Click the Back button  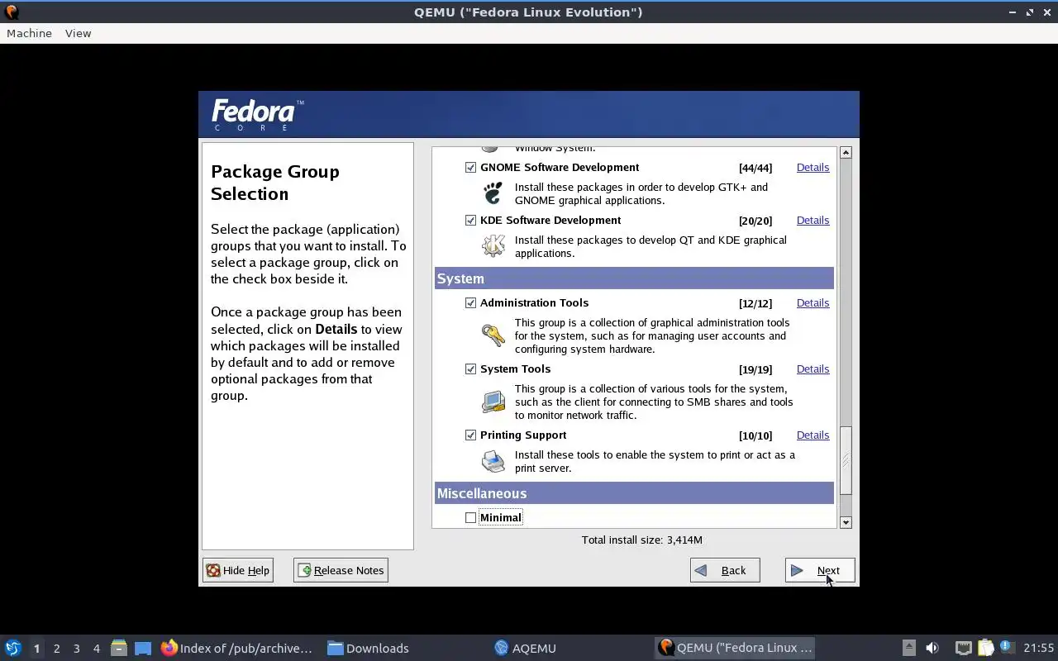click(725, 570)
